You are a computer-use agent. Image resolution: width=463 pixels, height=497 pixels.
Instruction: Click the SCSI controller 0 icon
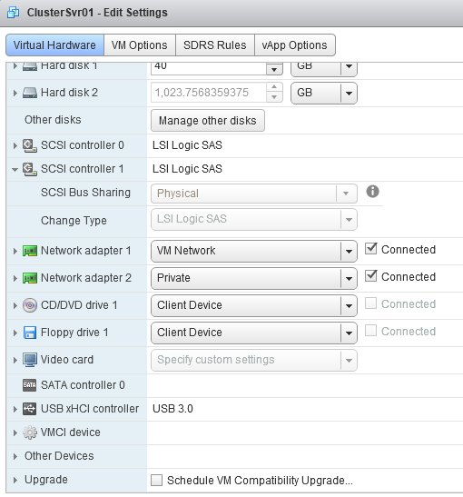30,145
